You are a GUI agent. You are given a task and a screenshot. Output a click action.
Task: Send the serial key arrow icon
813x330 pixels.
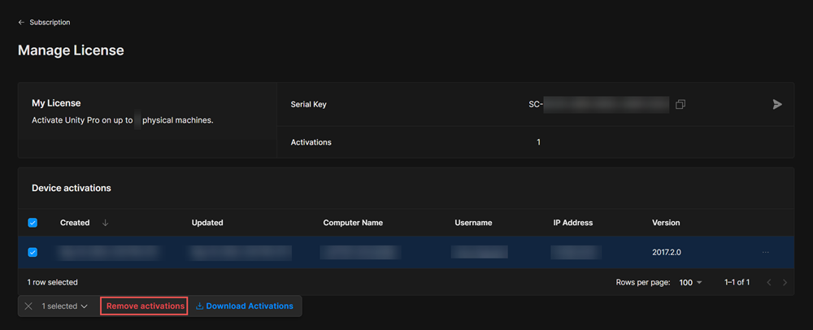tap(777, 104)
